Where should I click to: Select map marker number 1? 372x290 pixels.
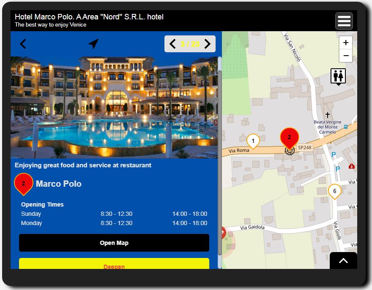253,141
